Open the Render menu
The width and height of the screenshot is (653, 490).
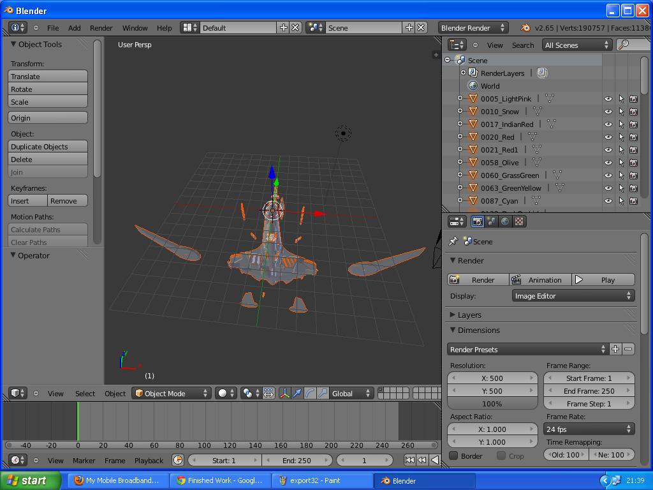click(101, 28)
